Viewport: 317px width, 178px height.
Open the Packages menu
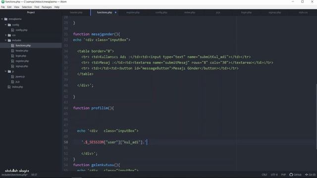[x=47, y=7]
